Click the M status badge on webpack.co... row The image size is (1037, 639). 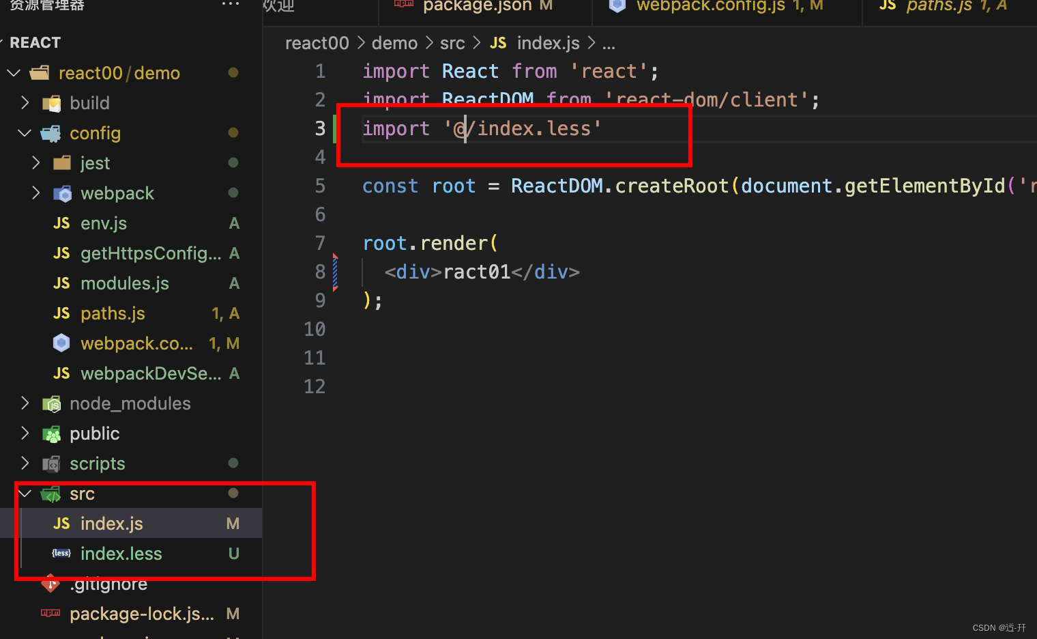[233, 343]
